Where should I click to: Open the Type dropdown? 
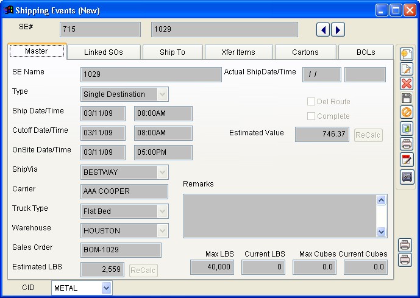pyautogui.click(x=162, y=94)
